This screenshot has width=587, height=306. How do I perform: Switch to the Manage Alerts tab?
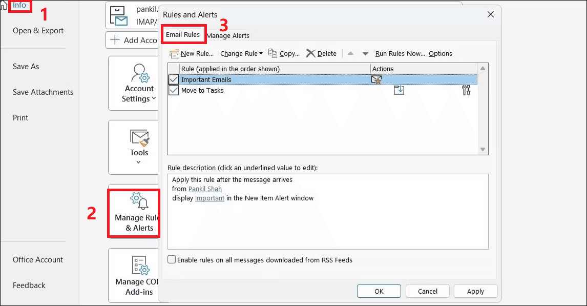[228, 35]
